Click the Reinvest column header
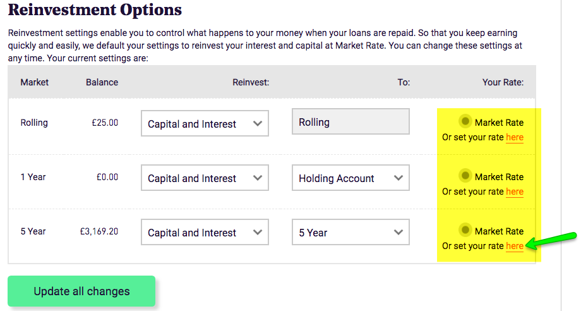 [251, 82]
